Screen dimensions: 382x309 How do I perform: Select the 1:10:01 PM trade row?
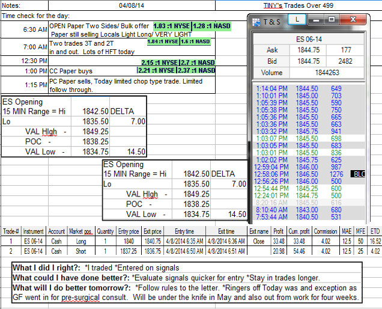click(x=309, y=96)
